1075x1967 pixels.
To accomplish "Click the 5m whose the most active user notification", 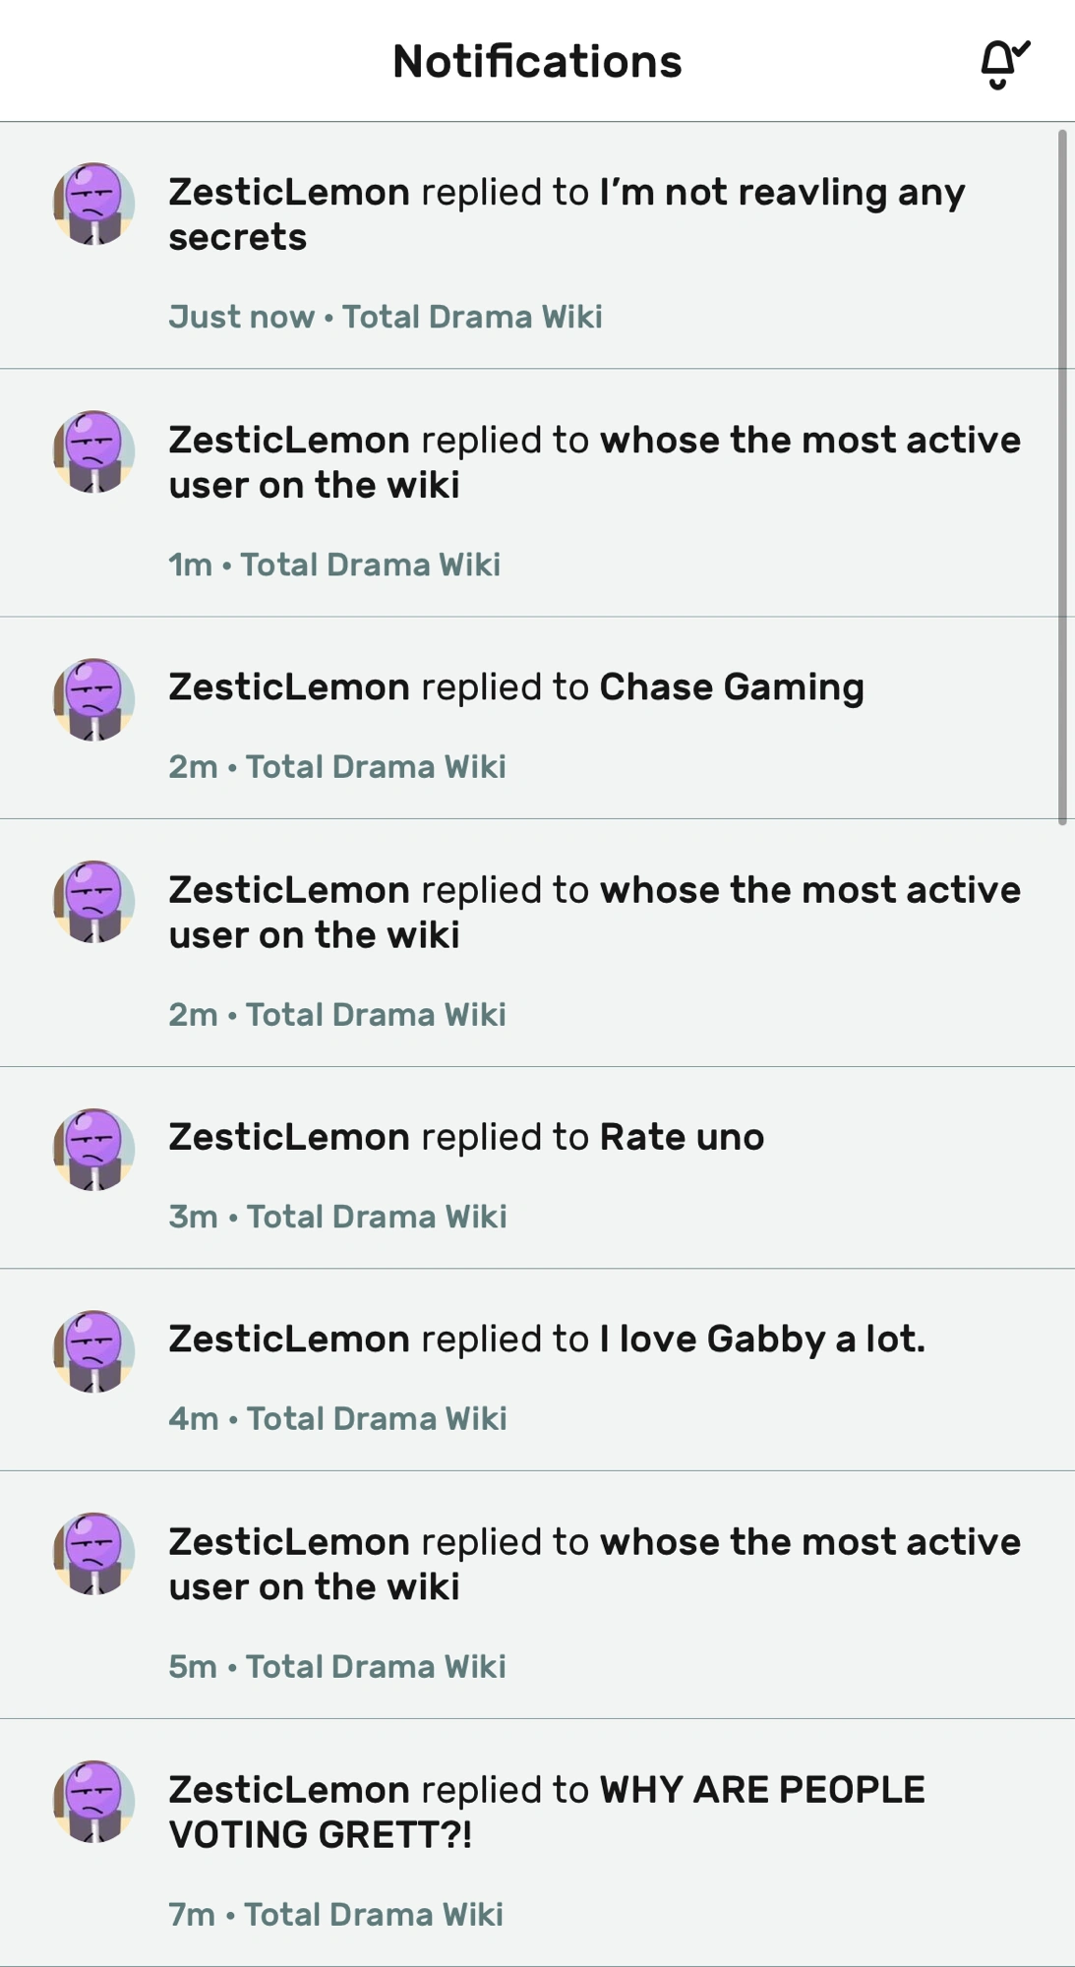I will pyautogui.click(x=595, y=1564).
